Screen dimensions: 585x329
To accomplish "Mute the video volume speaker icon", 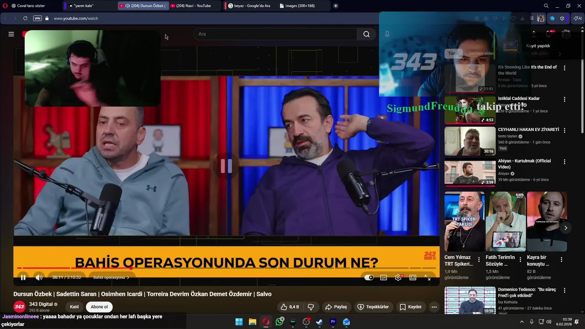I will click(39, 277).
